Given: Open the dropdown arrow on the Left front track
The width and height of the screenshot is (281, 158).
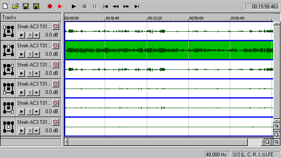Looking at the screenshot, I should (x=37, y=35).
